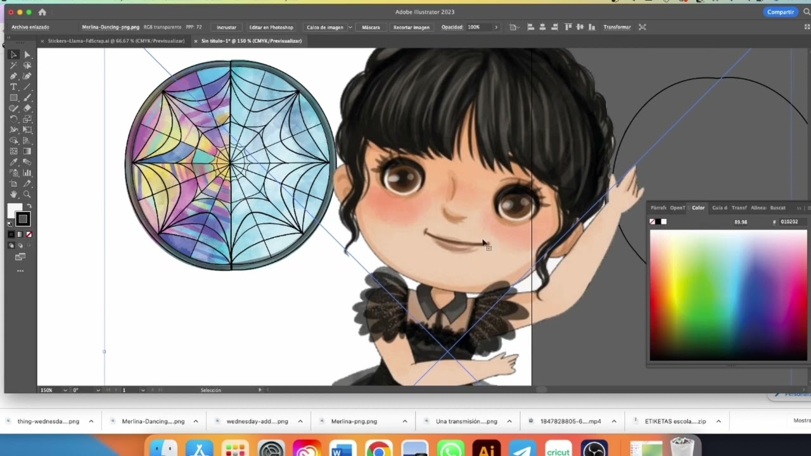Pick the Shaper tool
The image size is (811, 456).
[x=13, y=108]
